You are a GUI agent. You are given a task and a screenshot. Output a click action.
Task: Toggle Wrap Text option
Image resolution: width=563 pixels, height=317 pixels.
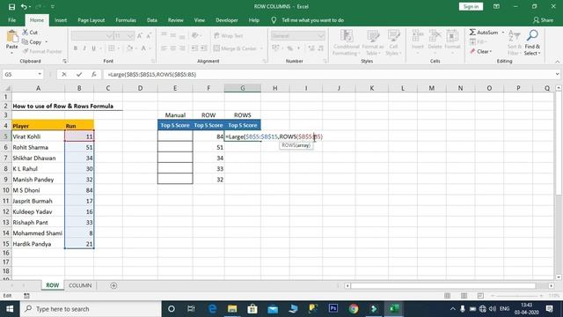[229, 35]
